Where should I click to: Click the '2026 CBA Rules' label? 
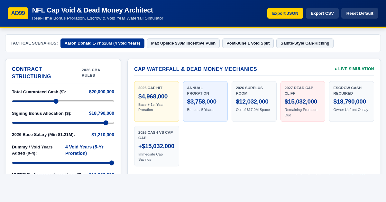(x=91, y=72)
